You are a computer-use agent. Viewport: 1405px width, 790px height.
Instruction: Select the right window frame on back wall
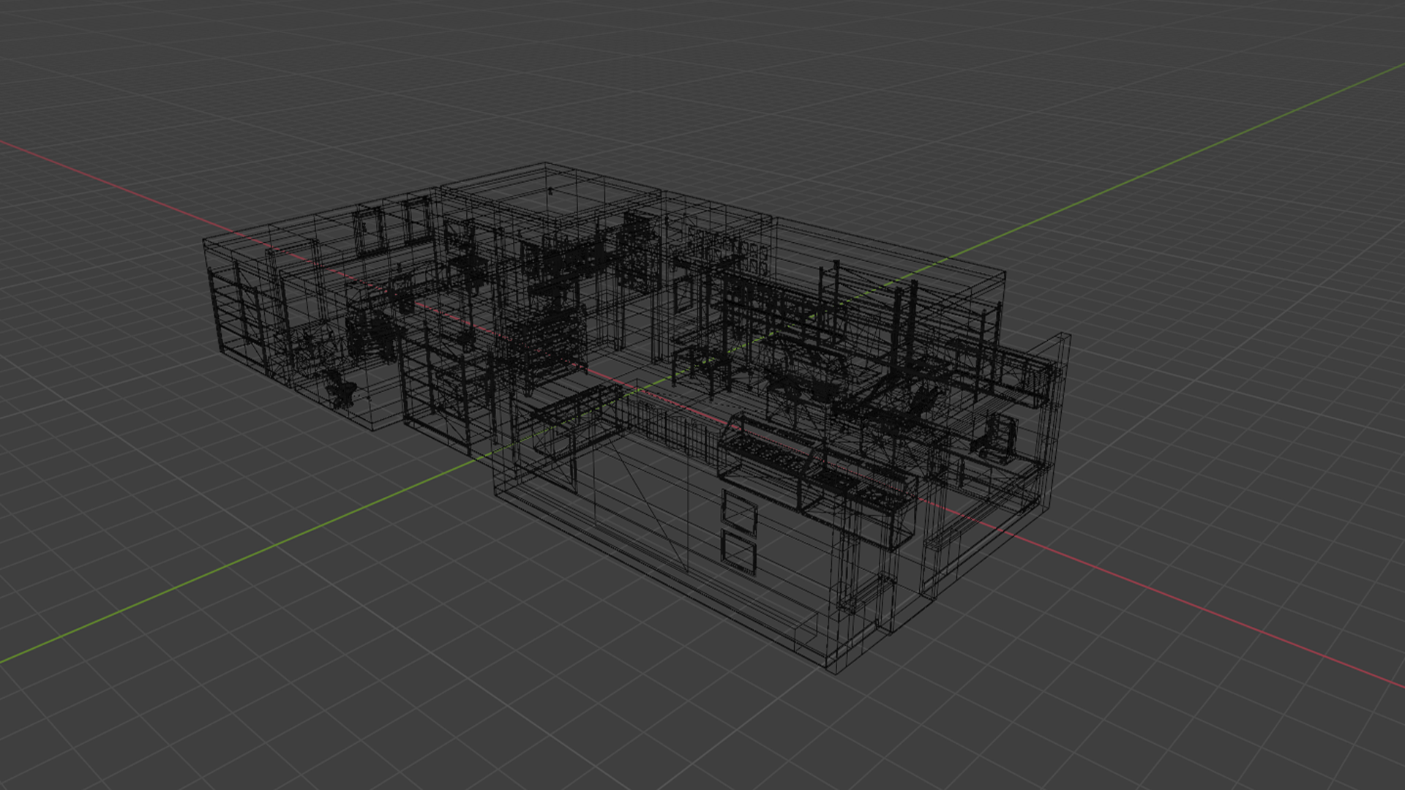pyautogui.click(x=418, y=219)
